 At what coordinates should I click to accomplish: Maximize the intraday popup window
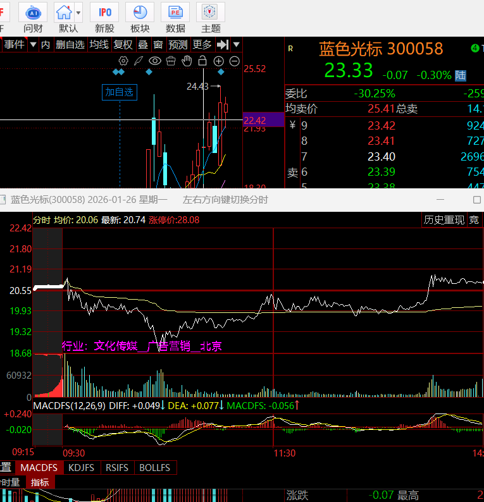pos(477,200)
